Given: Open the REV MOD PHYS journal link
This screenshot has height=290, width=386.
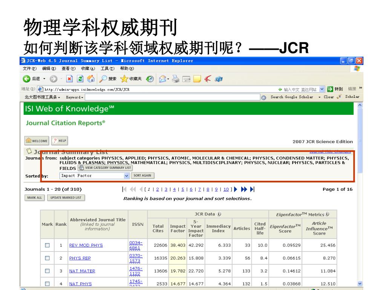Looking at the screenshot, I should 86,245.
